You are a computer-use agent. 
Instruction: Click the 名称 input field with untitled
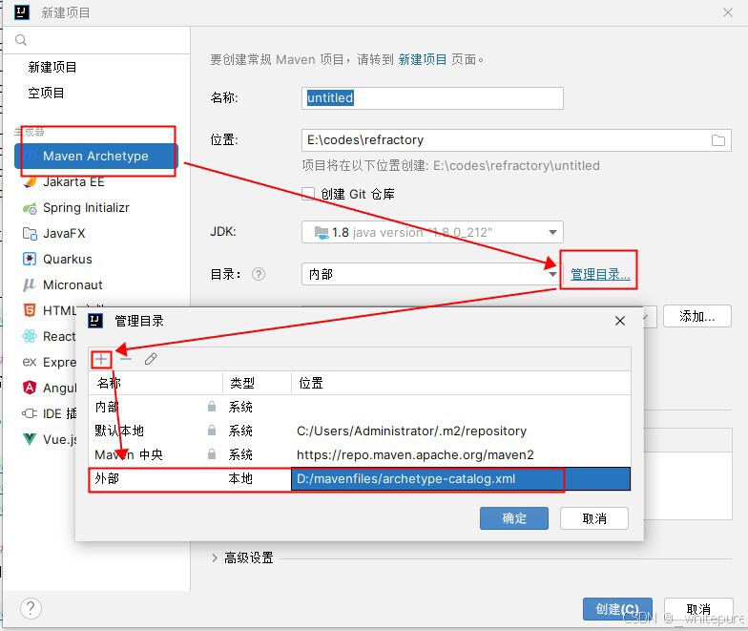[x=432, y=98]
